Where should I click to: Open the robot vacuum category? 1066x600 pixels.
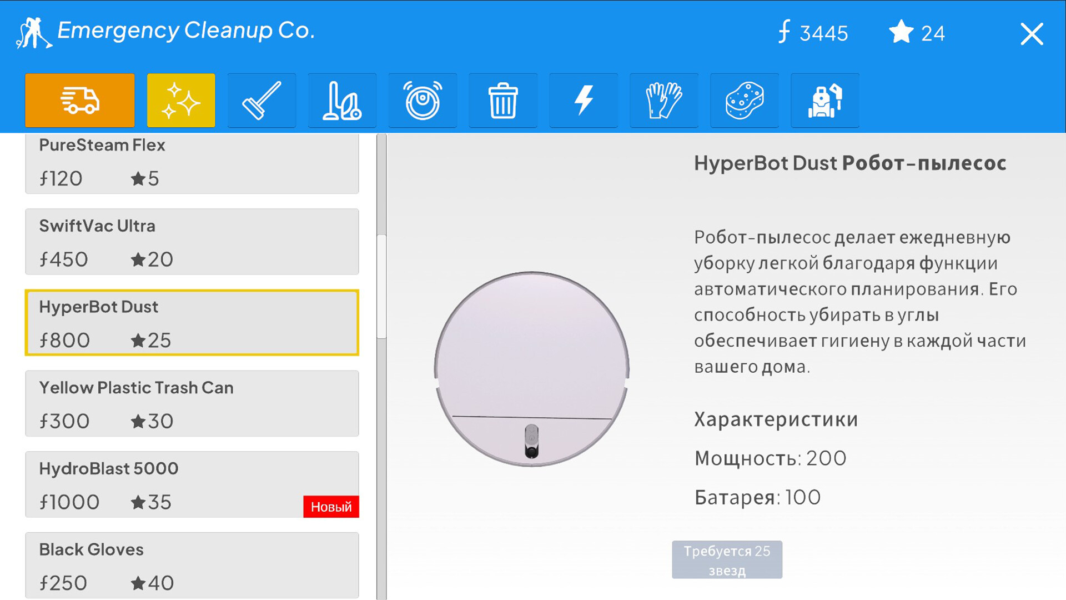coord(423,101)
